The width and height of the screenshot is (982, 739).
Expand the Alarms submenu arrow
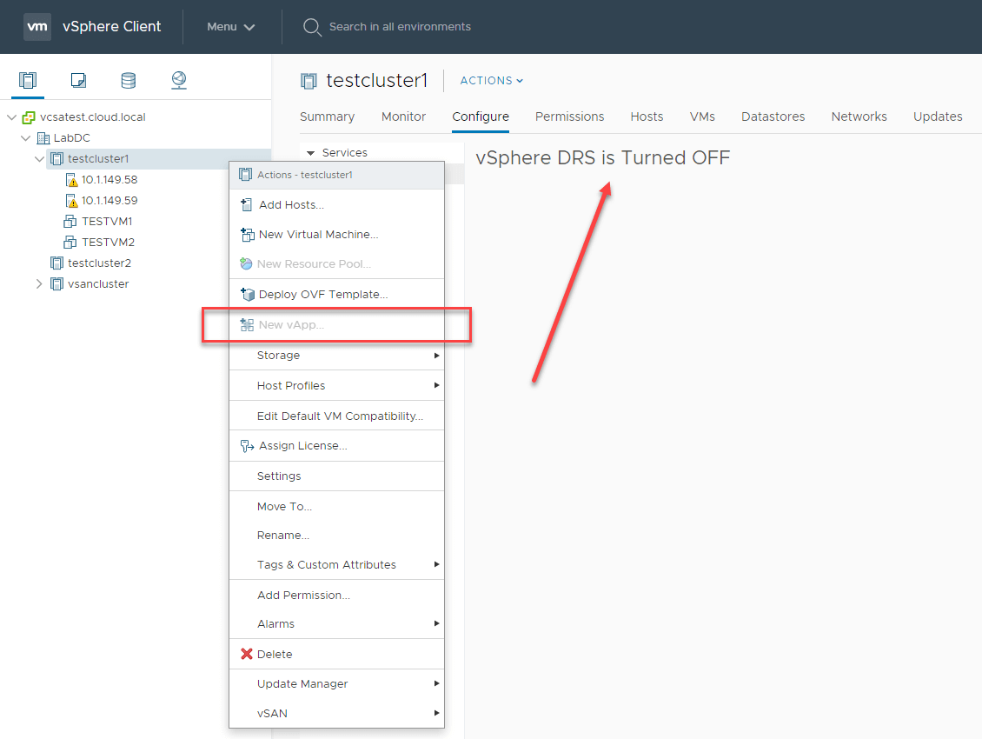pyautogui.click(x=436, y=623)
